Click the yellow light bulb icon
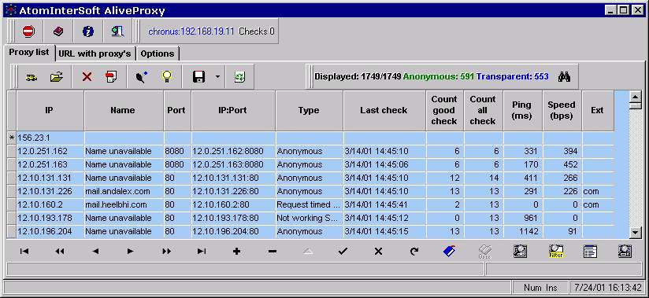The image size is (649, 298). (167, 76)
